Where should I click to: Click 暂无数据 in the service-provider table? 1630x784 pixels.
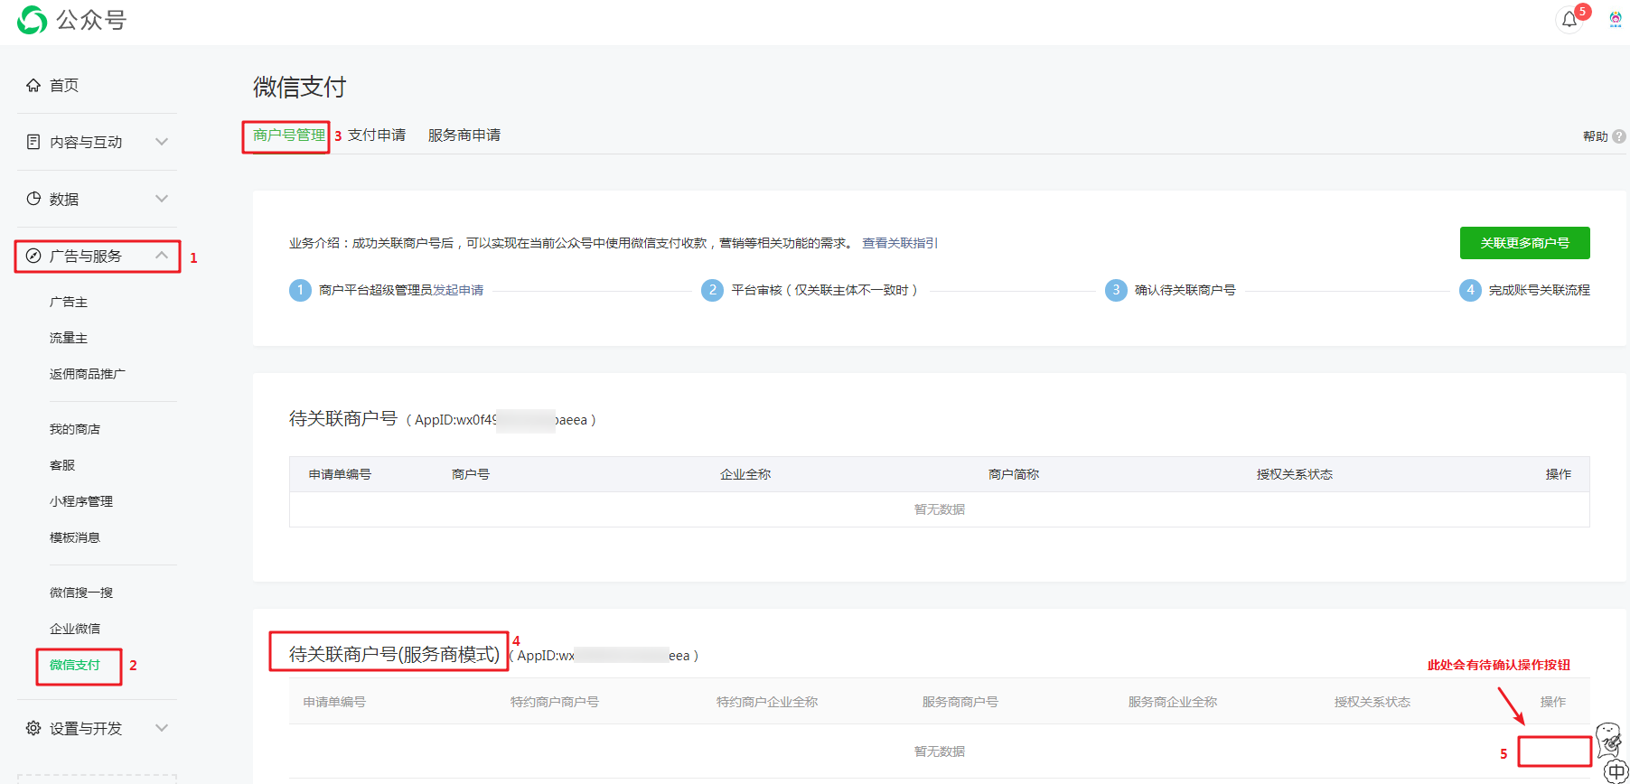point(940,751)
